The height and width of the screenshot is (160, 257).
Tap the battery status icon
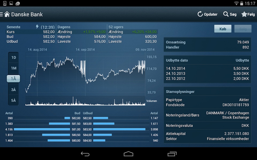click(x=241, y=3)
